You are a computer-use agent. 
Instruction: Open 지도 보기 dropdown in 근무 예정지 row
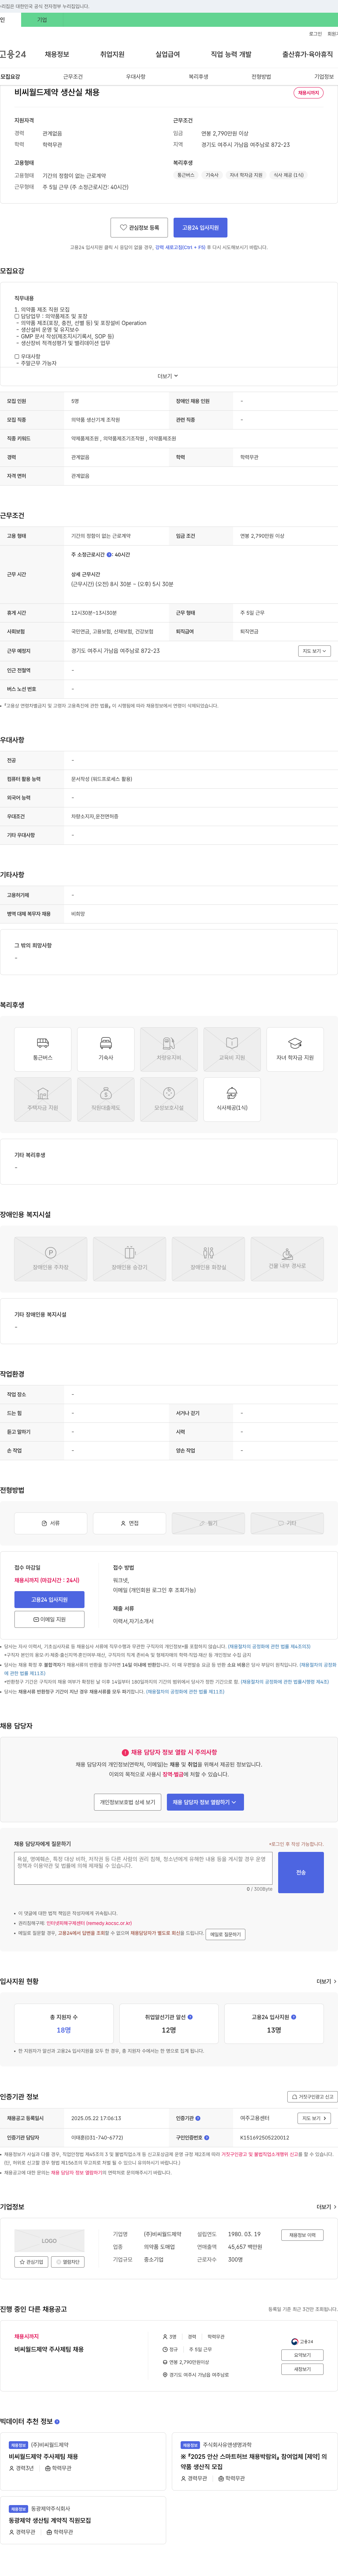coord(314,651)
